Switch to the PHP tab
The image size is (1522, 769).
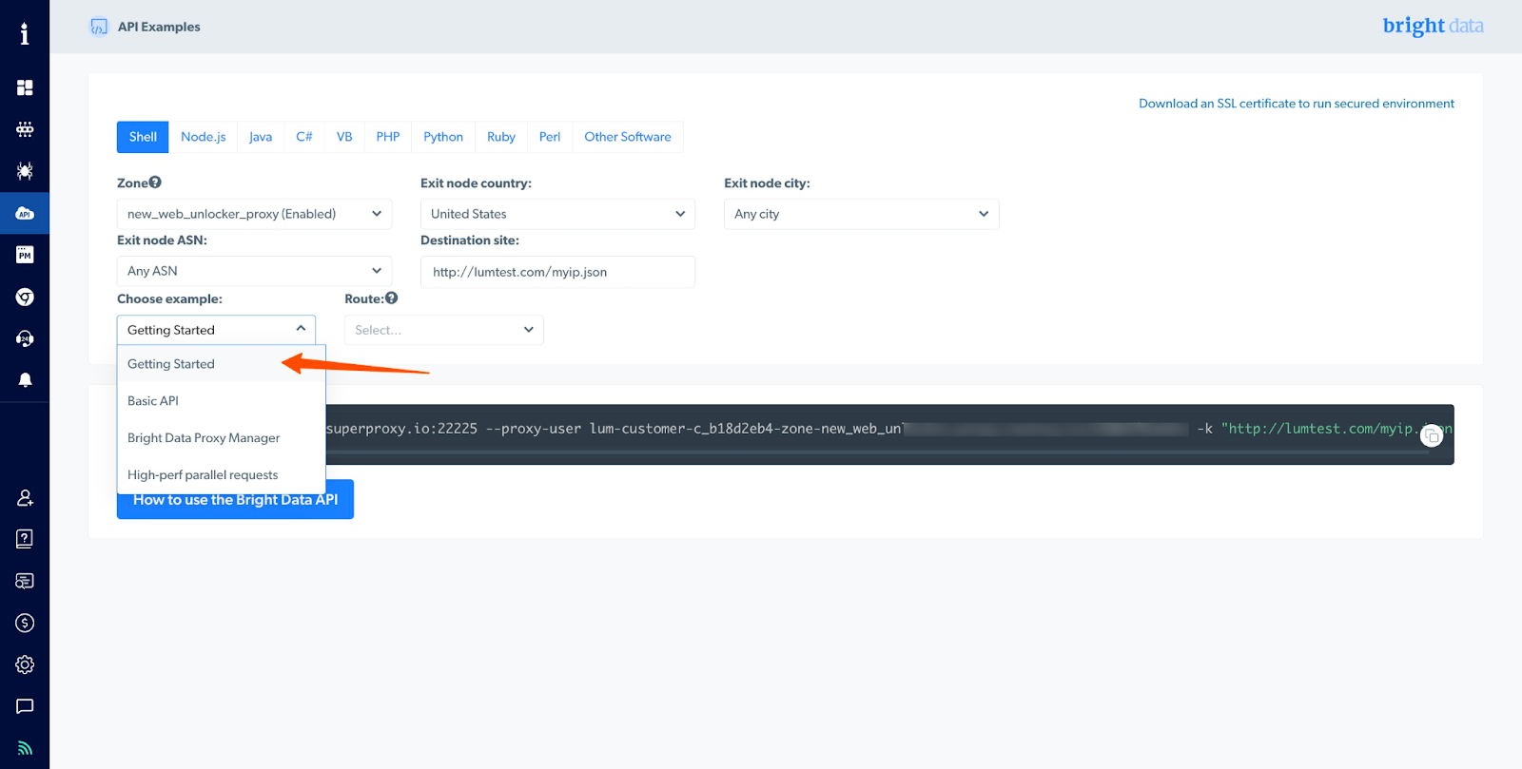pyautogui.click(x=388, y=137)
